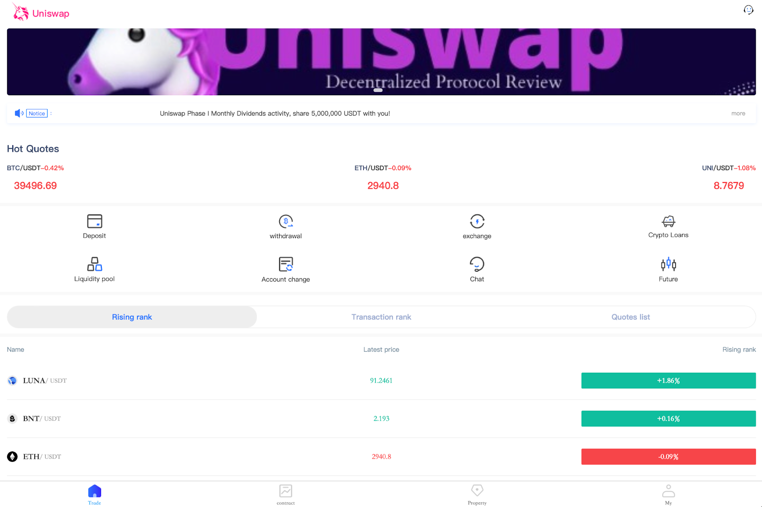
Task: Open the Future candlestick icon
Action: pyautogui.click(x=668, y=264)
